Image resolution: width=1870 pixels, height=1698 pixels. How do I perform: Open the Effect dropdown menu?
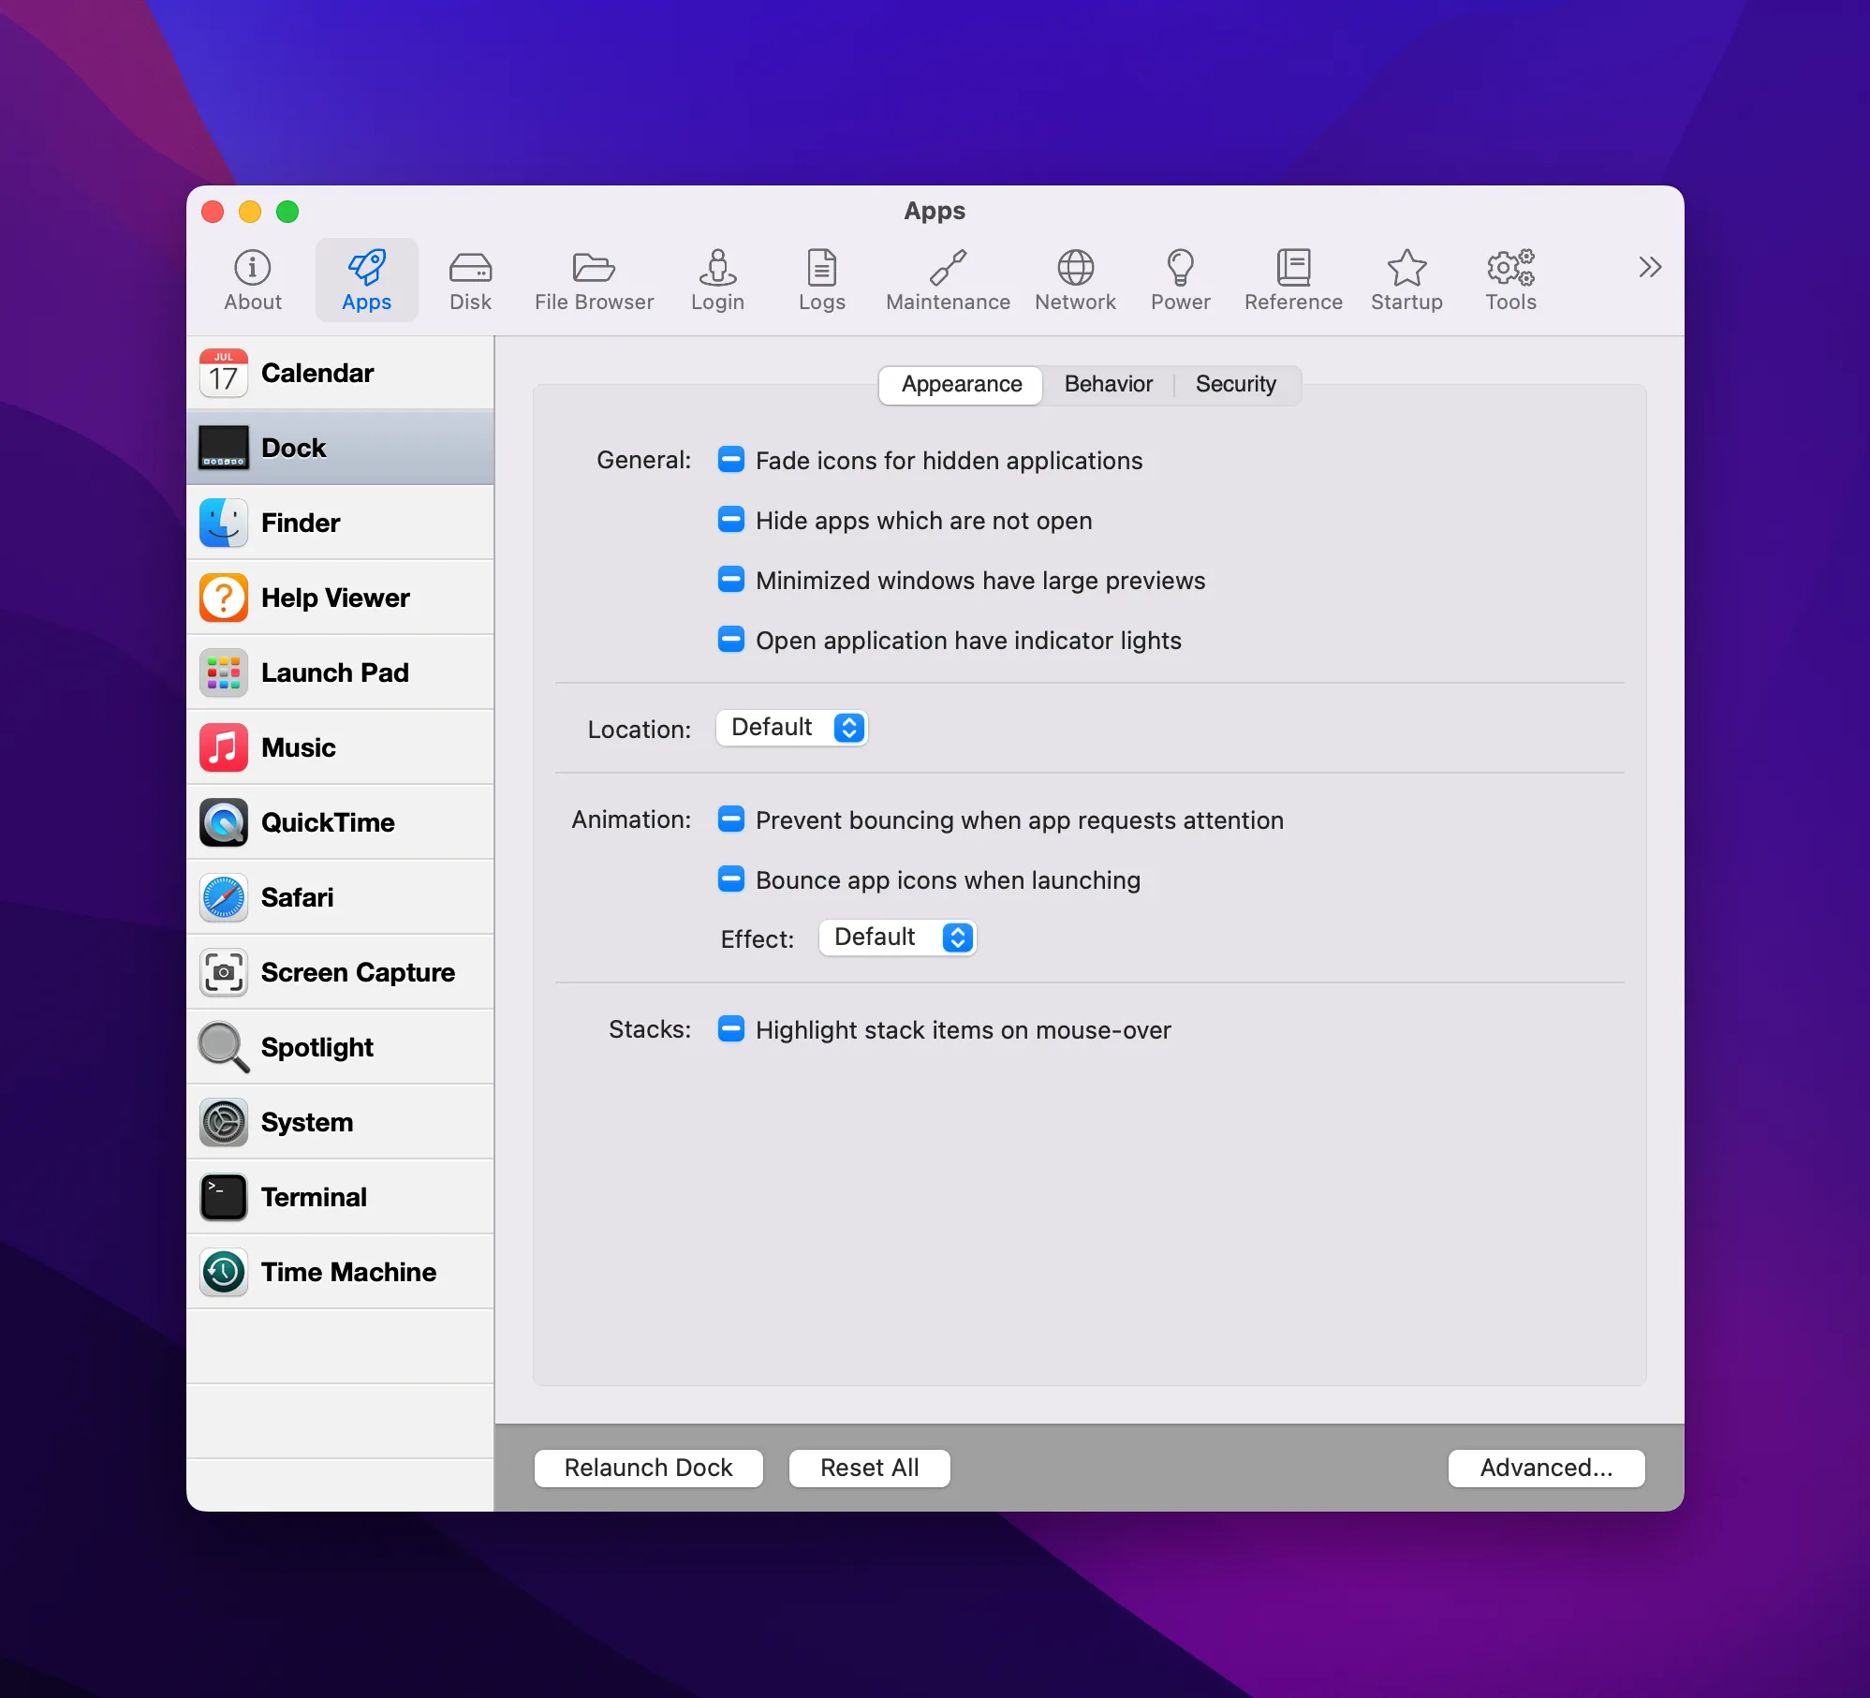897,938
